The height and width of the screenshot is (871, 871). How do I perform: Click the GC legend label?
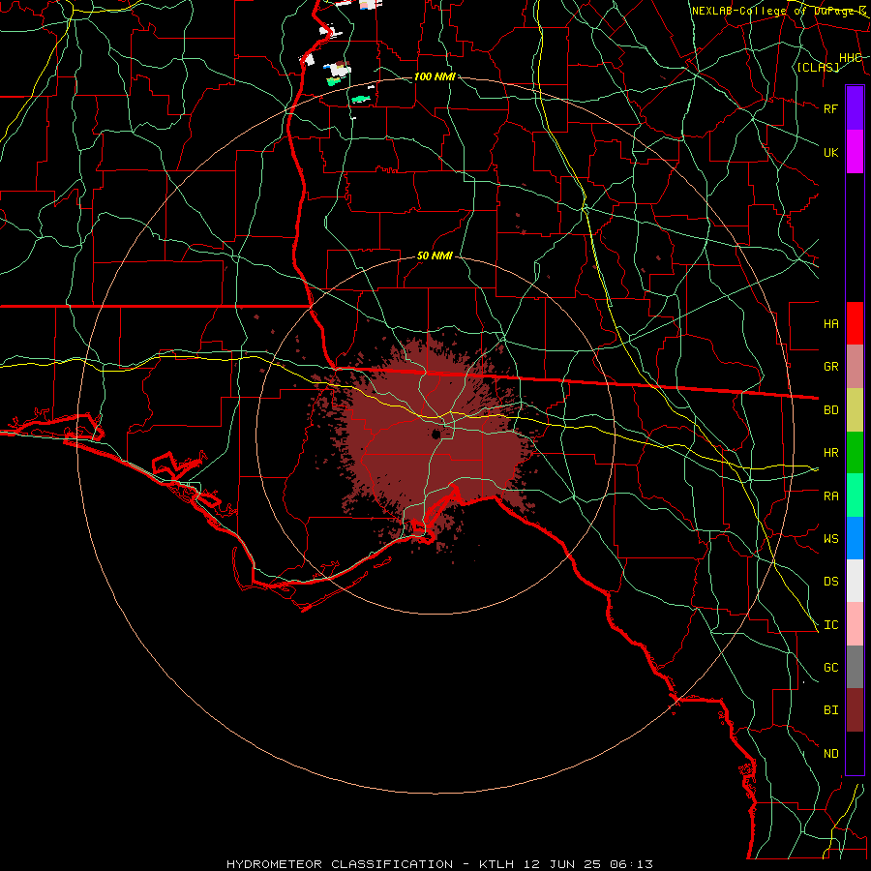pos(830,667)
